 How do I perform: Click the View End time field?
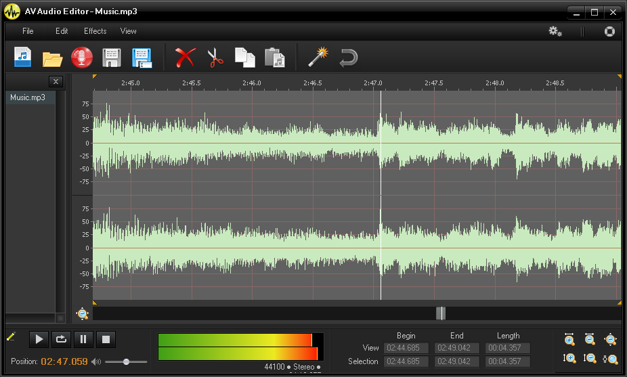pyautogui.click(x=457, y=348)
